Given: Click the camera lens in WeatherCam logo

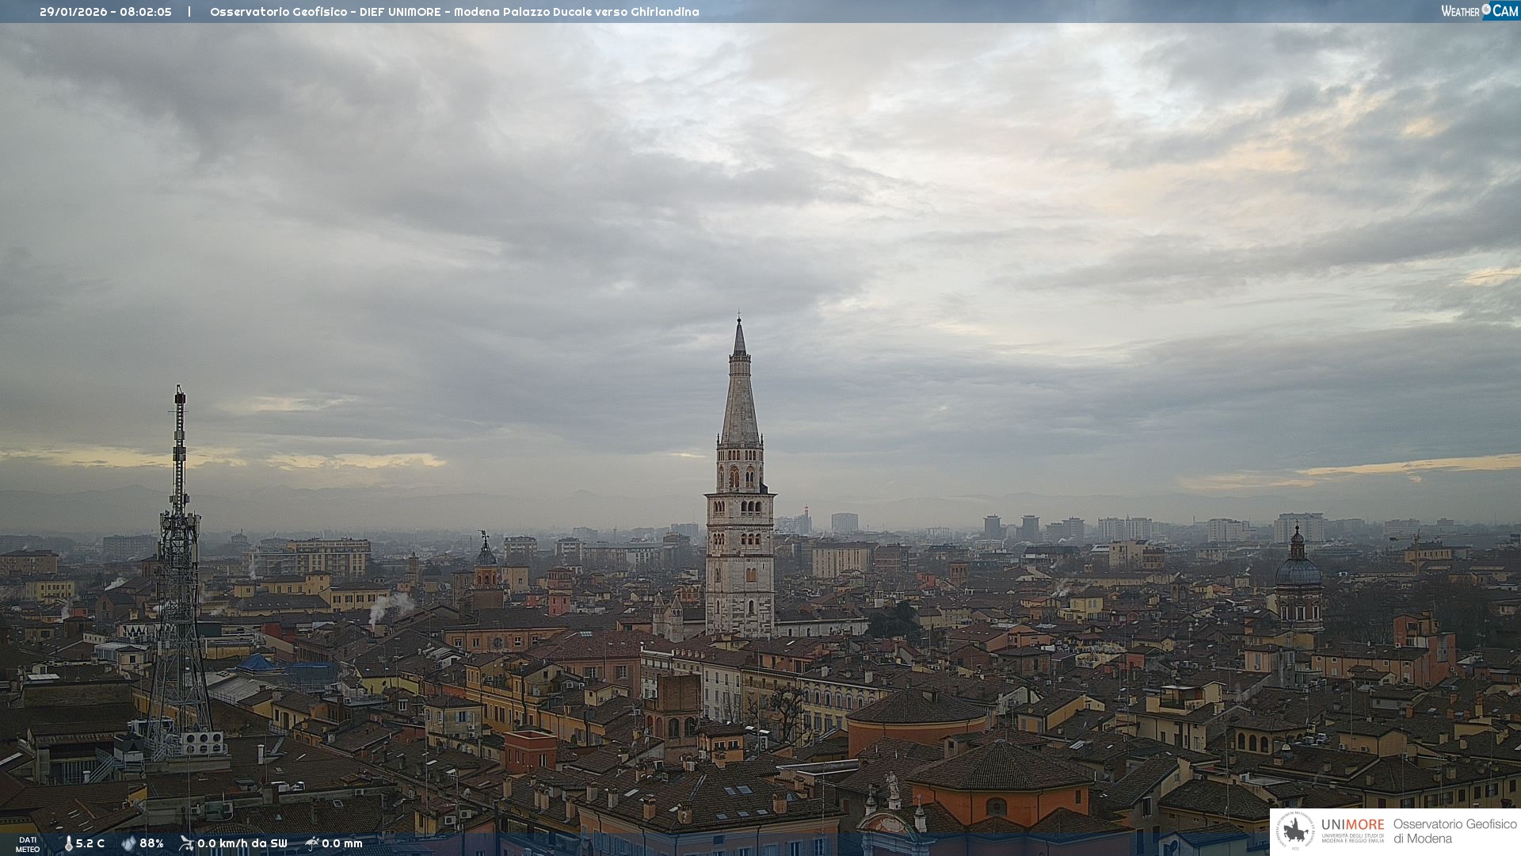Looking at the screenshot, I should coord(1486,10).
